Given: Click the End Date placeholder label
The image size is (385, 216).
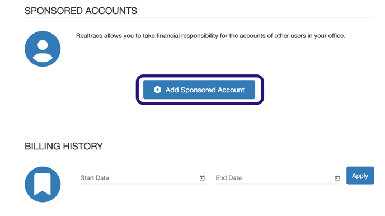Looking at the screenshot, I should (228, 178).
